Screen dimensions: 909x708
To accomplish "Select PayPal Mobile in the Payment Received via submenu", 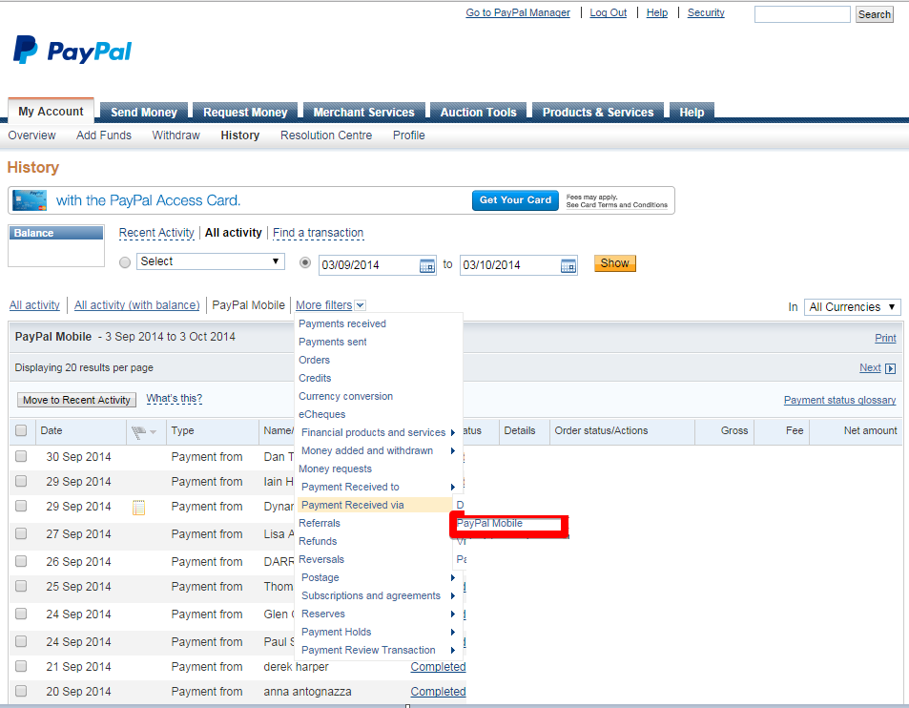I will (x=490, y=523).
